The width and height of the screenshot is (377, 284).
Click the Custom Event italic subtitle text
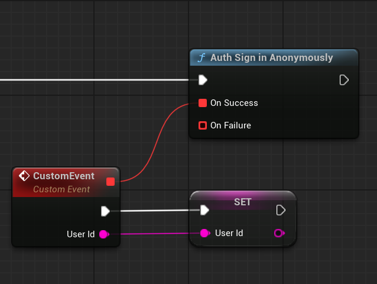[x=61, y=189]
